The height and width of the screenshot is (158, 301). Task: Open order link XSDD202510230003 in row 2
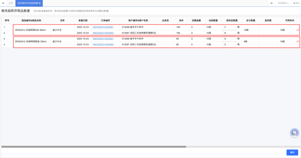[x=103, y=33]
